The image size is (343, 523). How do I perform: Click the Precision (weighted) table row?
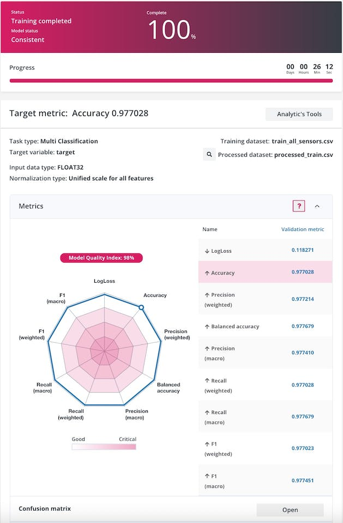[265, 299]
